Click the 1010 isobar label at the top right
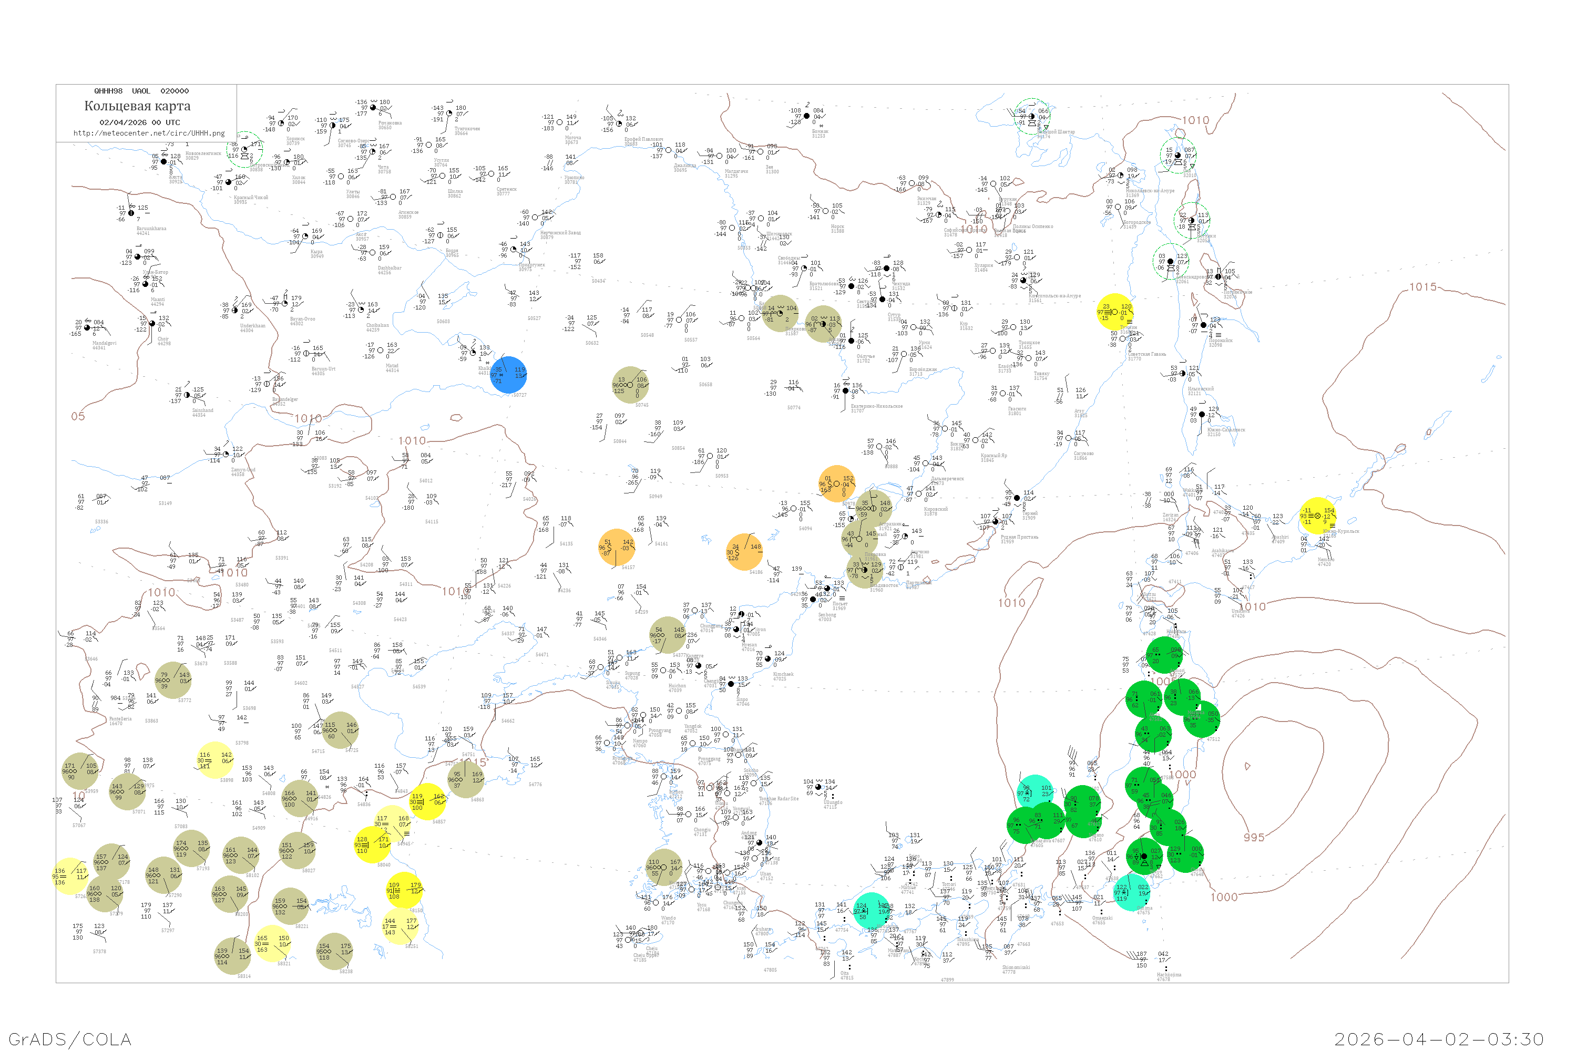Screen dimensions: 1577x1051 click(x=1195, y=121)
